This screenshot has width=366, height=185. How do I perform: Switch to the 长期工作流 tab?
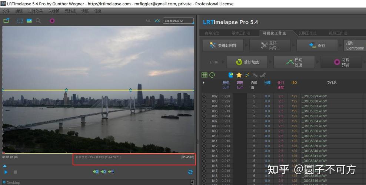(307, 33)
